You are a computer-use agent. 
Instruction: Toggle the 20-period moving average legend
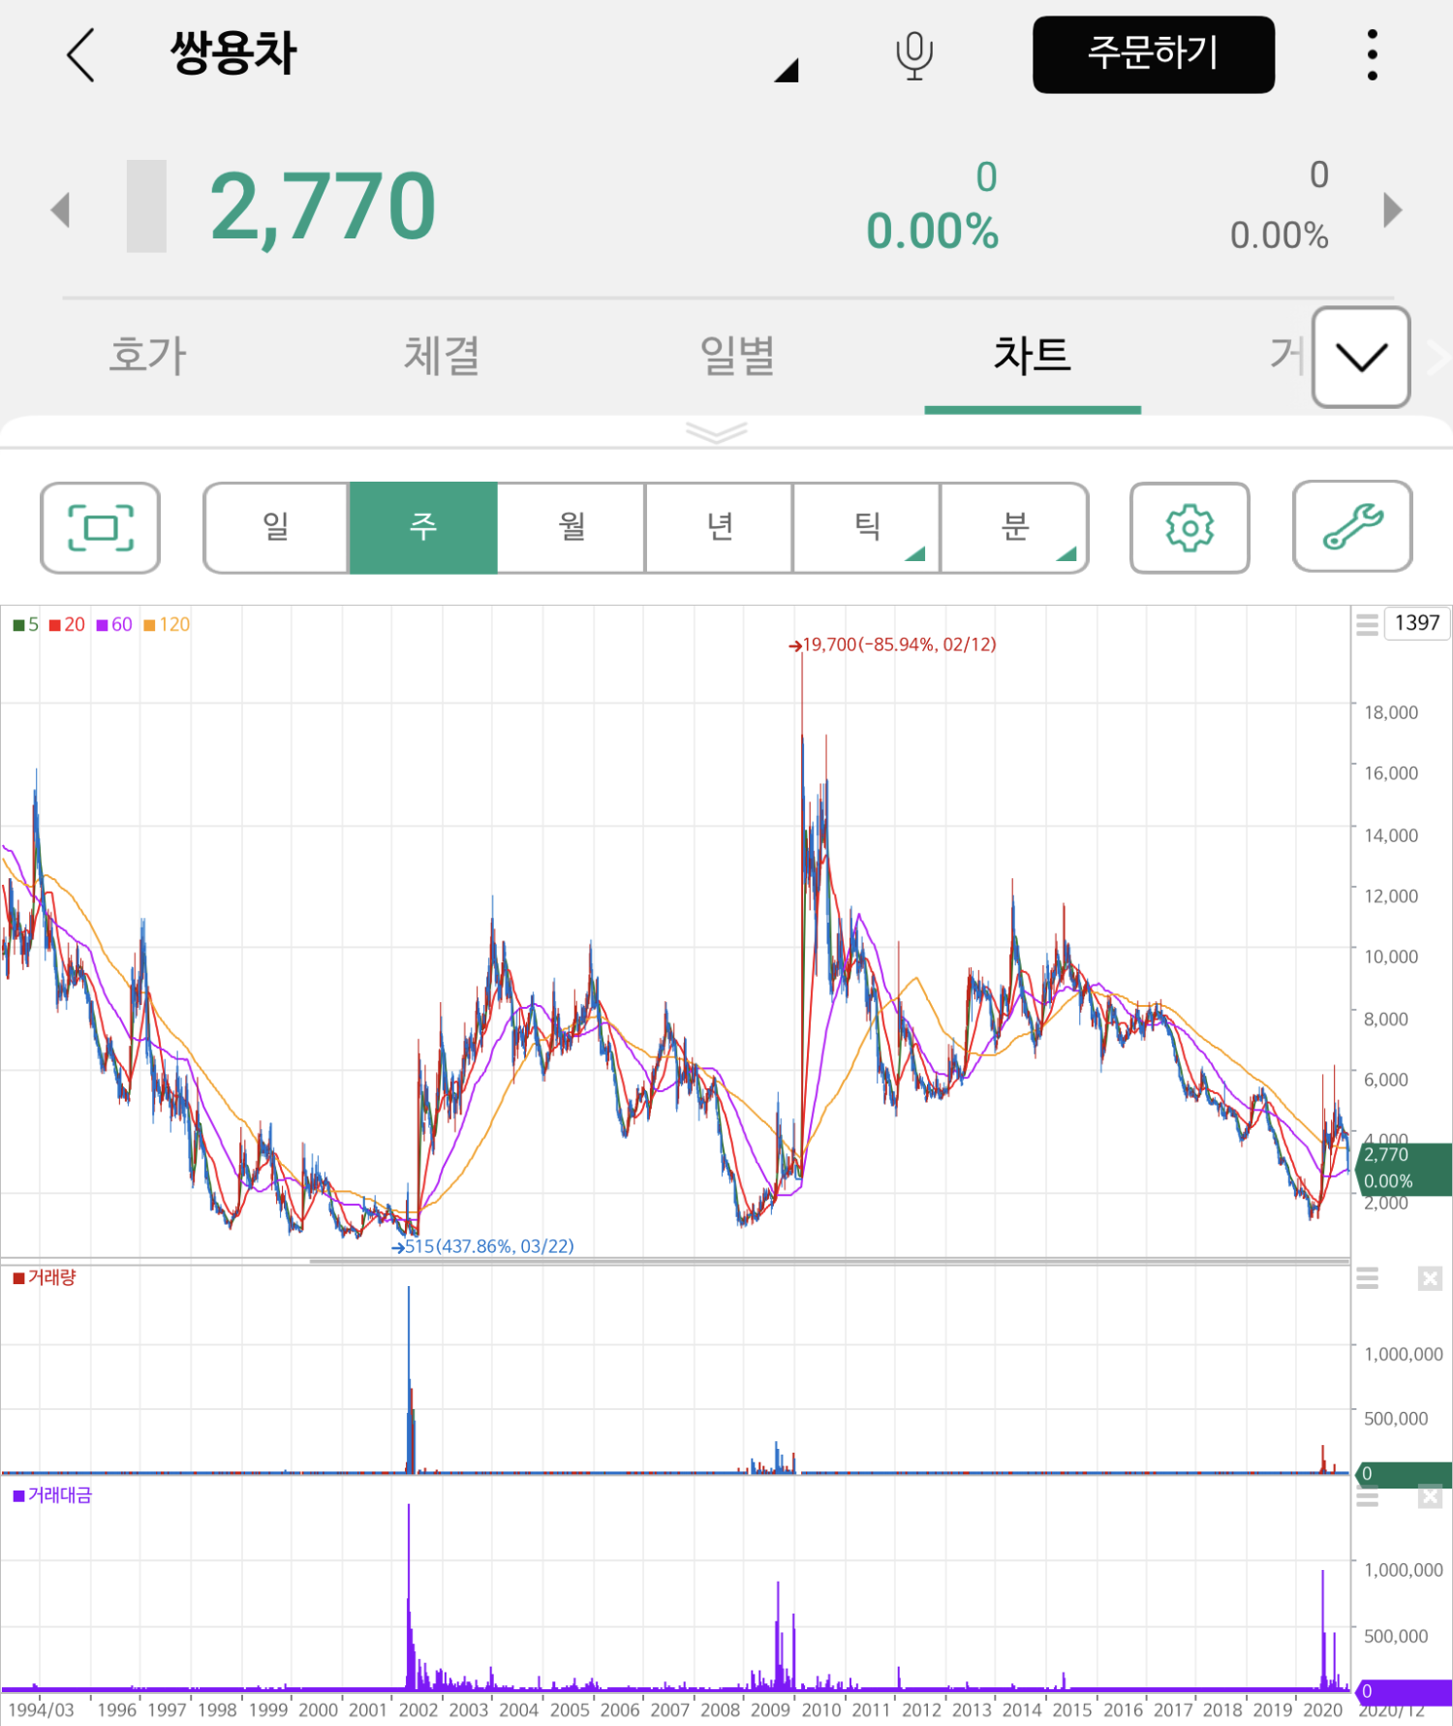click(x=68, y=625)
